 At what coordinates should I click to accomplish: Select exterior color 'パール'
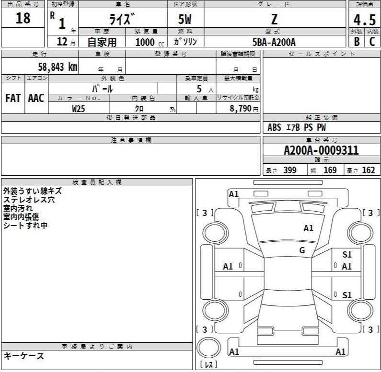tap(102, 89)
